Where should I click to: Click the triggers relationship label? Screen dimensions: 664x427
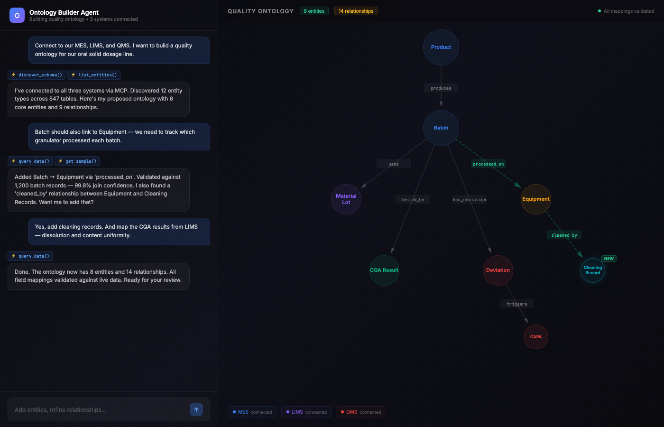[x=517, y=304]
